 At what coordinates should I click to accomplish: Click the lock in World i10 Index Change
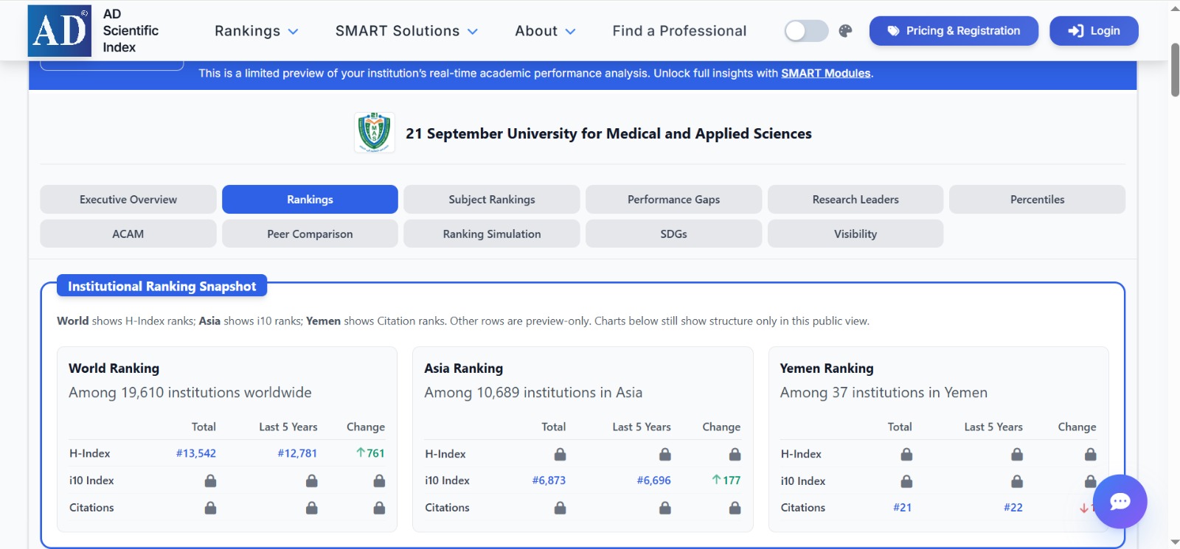tap(379, 481)
